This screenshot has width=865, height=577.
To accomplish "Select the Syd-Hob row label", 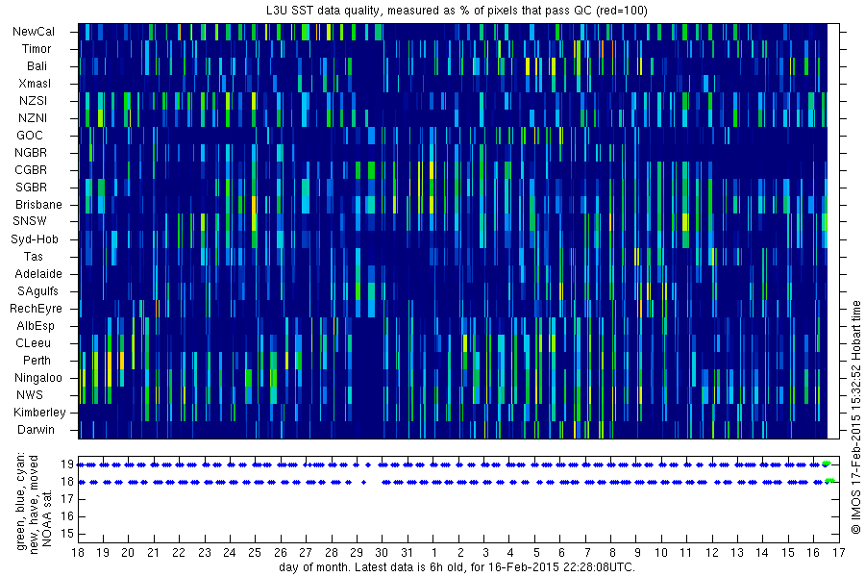I will (35, 239).
